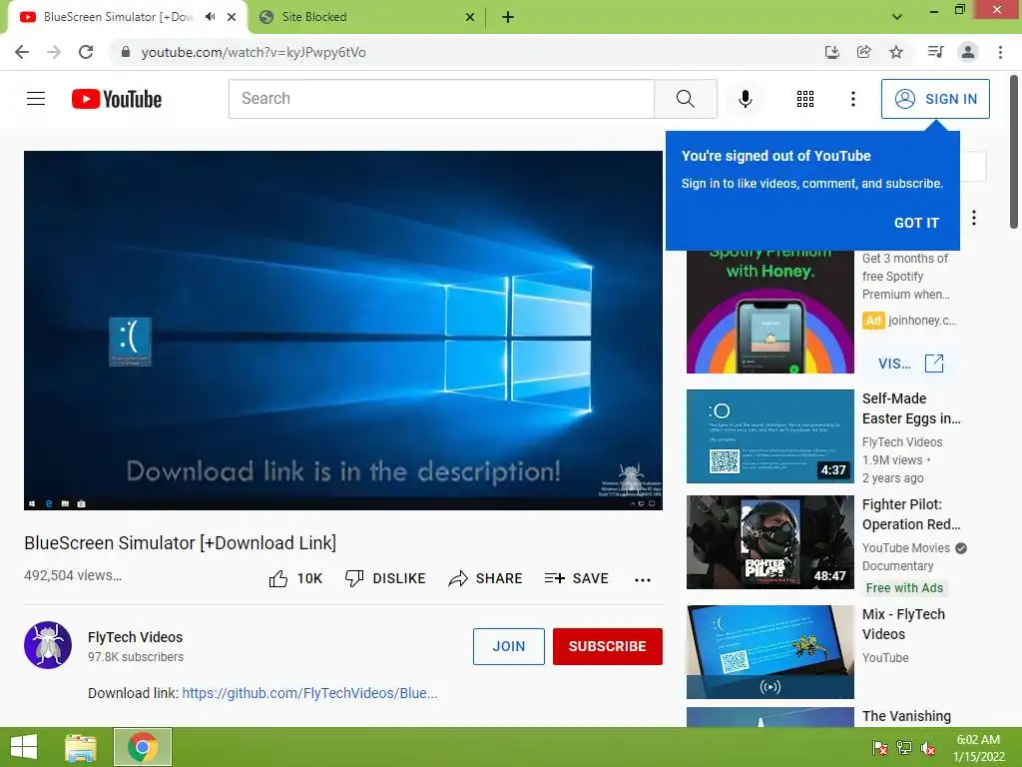
Task: Open File Explorer from the taskbar
Action: (81, 747)
